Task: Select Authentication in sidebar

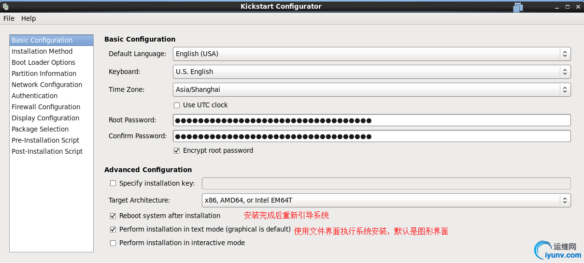Action: pyautogui.click(x=51, y=96)
